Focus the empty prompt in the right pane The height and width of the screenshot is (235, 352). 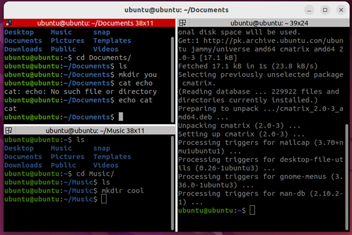point(252,210)
